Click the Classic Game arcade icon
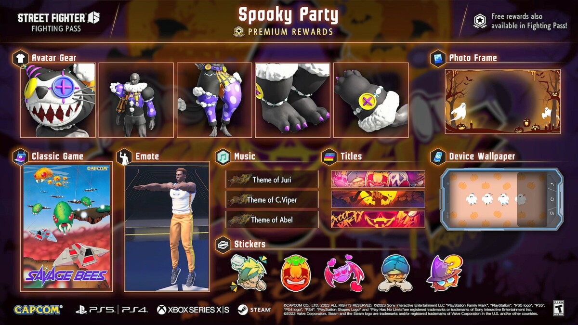578x325 pixels. point(21,156)
